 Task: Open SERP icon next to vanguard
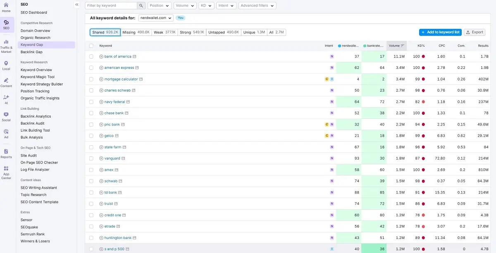point(124,158)
